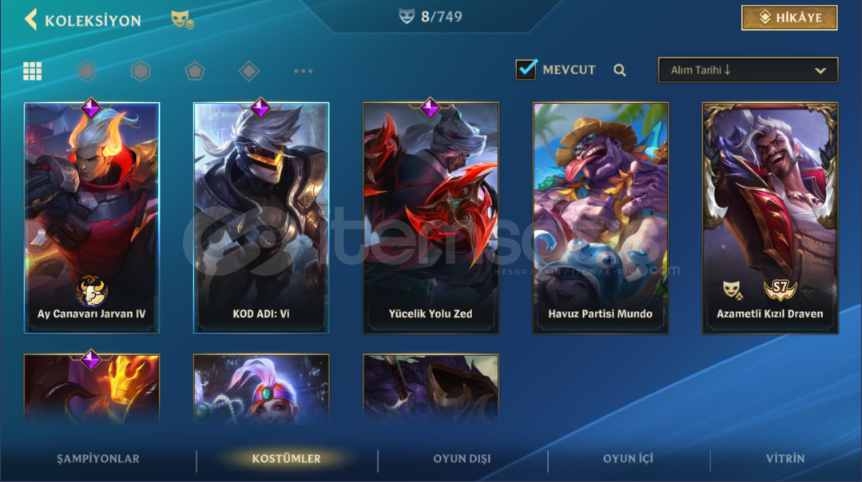
Task: Click the 8/749 skin count indicator
Action: pyautogui.click(x=431, y=17)
